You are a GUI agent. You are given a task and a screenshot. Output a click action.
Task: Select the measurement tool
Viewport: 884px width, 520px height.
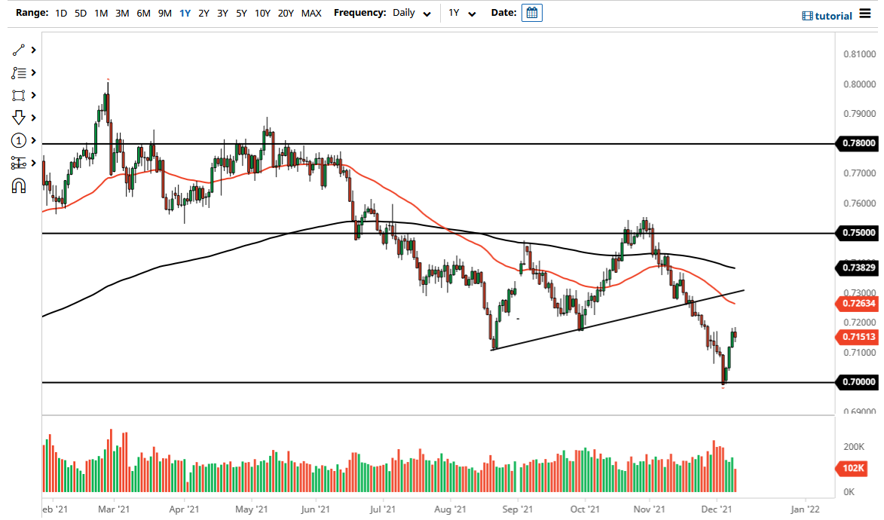click(20, 163)
